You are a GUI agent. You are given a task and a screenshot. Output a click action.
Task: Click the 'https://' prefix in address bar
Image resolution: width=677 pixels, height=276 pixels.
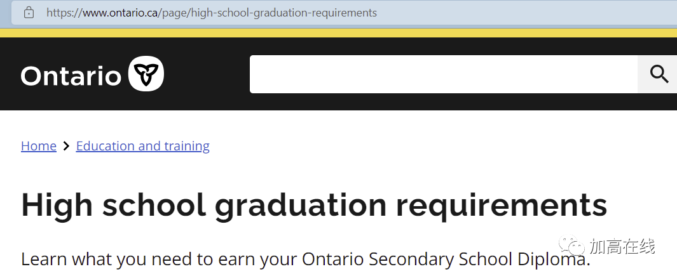[64, 13]
